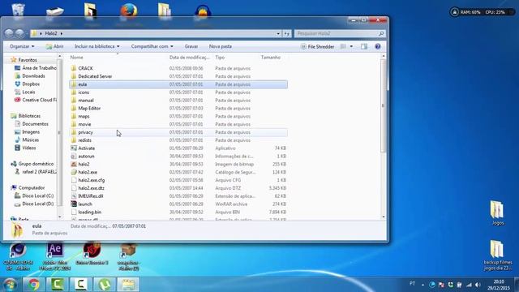Click the Back navigation button
This screenshot has height=292, width=519.
click(x=9, y=33)
